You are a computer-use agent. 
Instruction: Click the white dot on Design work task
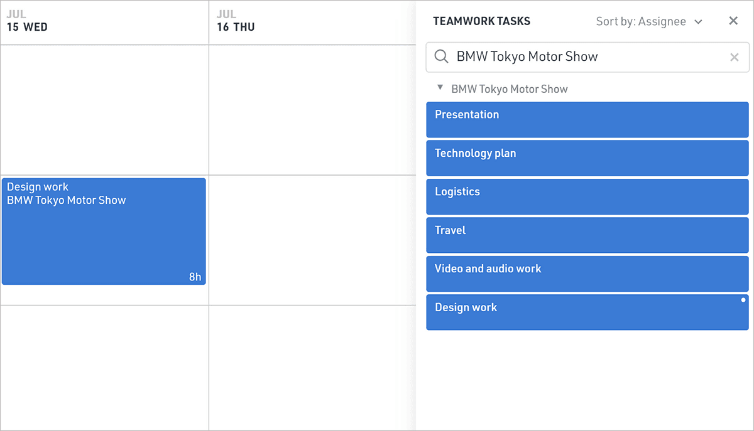[743, 301]
